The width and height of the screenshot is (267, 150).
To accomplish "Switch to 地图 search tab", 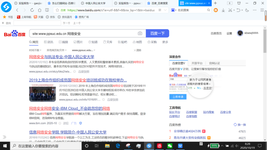I will tap(137, 42).
